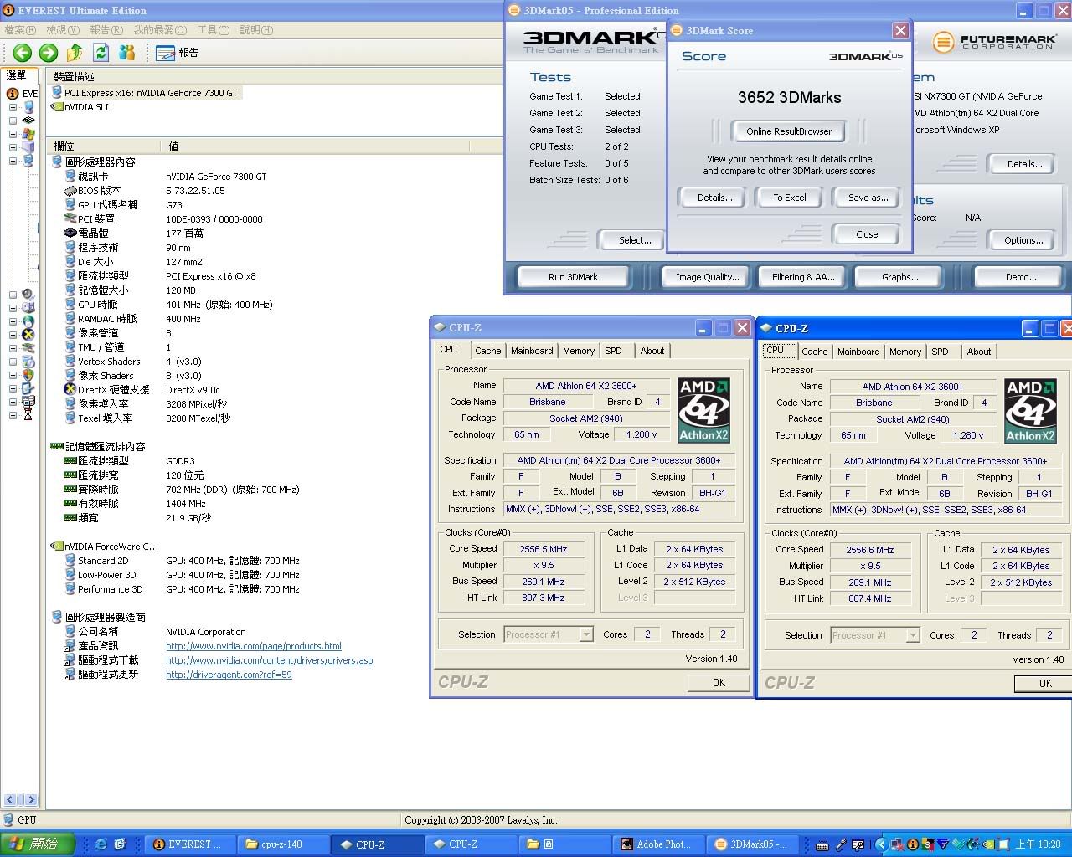Screen dimensions: 1072x857
Task: Select the speaker multimedia icon in EVEREST tree
Action: [x=28, y=295]
